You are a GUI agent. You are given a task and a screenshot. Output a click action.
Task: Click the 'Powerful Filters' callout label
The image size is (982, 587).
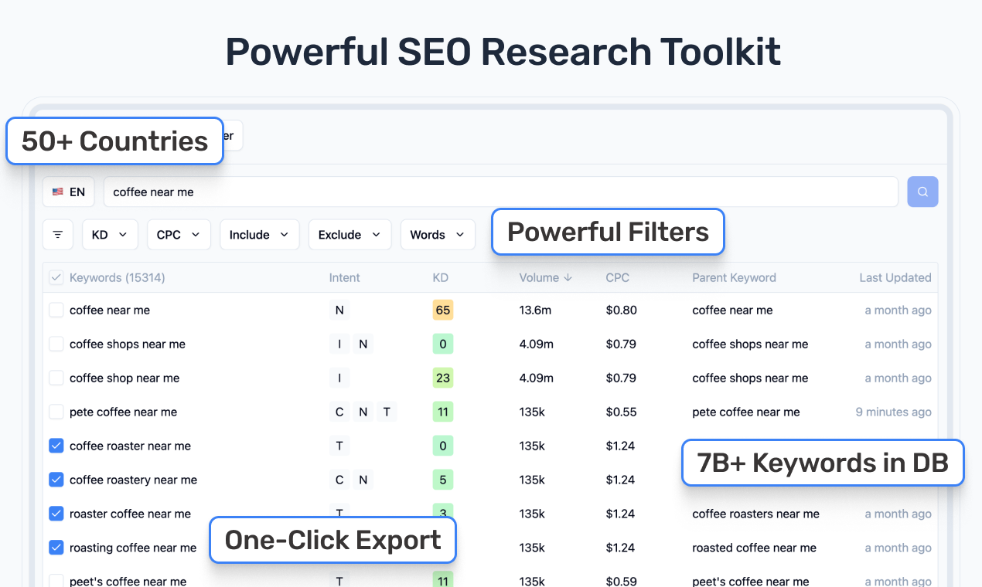[x=608, y=232]
